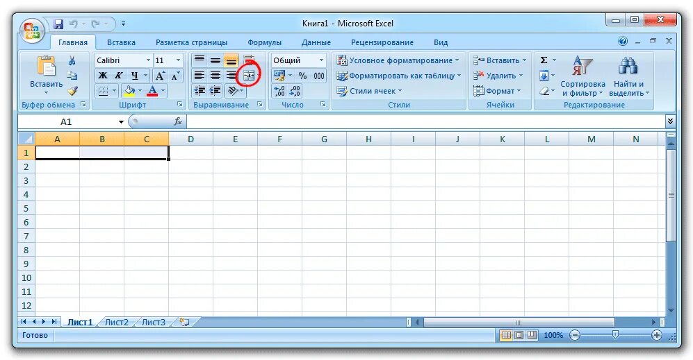Click Вставить in the Ячейки group
Viewport: 693px width, 360px height.
(500, 60)
